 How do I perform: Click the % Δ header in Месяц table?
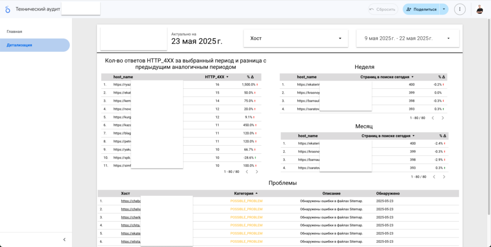[443, 136]
